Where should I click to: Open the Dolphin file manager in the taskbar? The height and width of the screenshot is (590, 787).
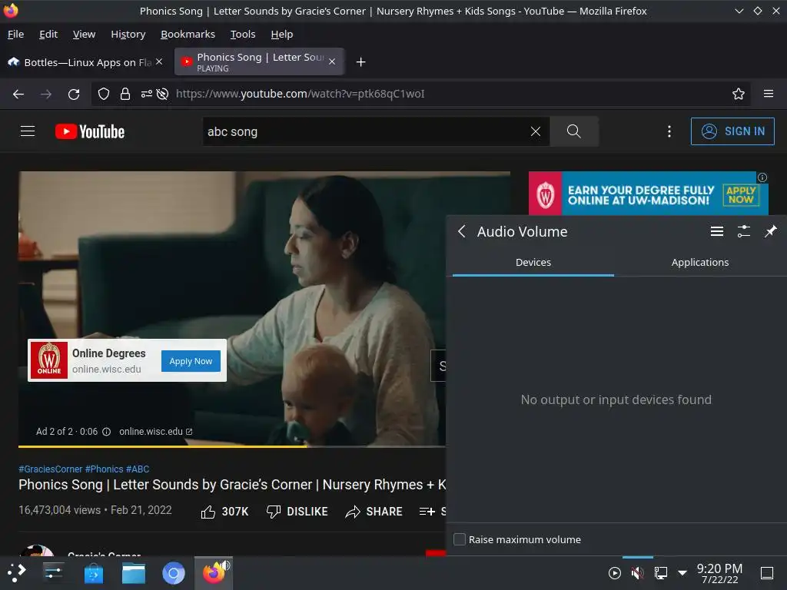tap(134, 572)
